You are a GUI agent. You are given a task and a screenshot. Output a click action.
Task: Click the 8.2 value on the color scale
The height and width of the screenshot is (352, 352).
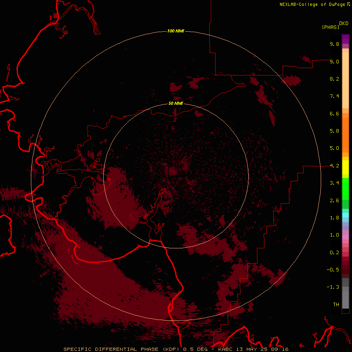[334, 79]
